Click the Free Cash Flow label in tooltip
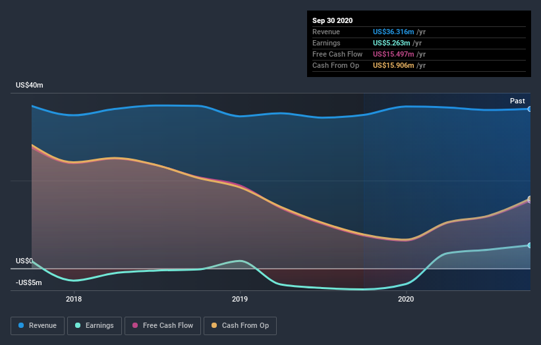 pos(337,54)
